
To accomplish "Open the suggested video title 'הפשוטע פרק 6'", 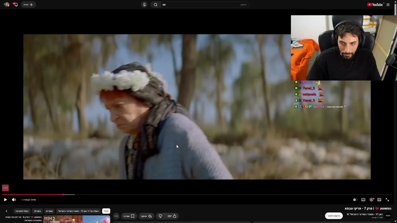I will click(x=23, y=219).
